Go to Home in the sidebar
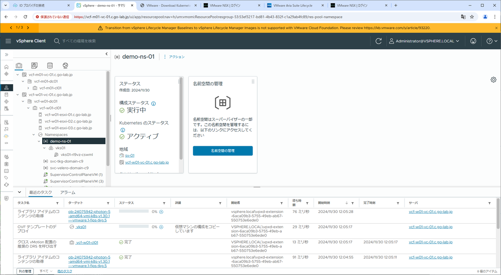The width and height of the screenshot is (501, 275). click(6, 67)
